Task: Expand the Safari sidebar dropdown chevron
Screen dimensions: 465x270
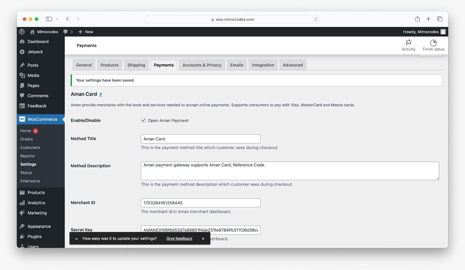Action: click(57, 19)
